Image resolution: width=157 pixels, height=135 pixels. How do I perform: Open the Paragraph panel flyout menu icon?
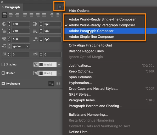(60, 7)
